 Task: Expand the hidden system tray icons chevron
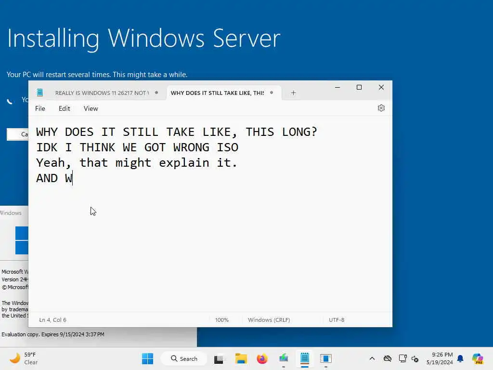[372, 358]
